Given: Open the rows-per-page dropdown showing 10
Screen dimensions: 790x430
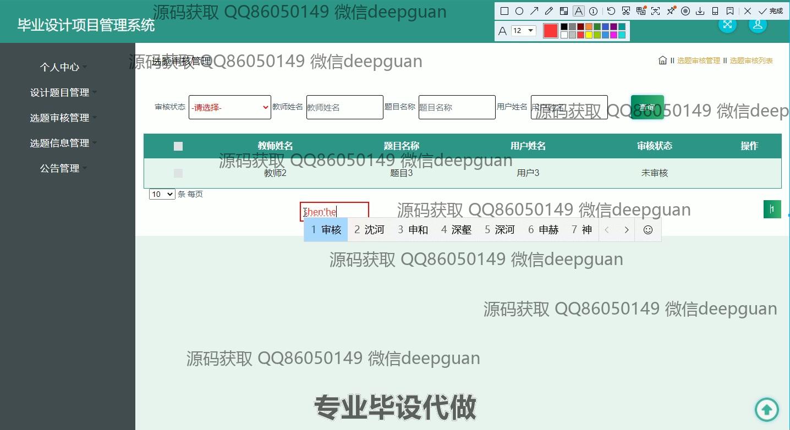Looking at the screenshot, I should (x=162, y=194).
